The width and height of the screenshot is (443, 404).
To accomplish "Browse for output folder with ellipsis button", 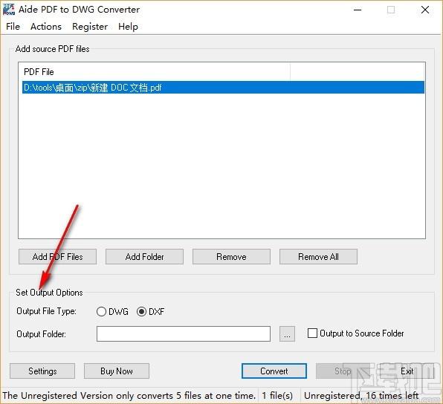I will tap(287, 333).
